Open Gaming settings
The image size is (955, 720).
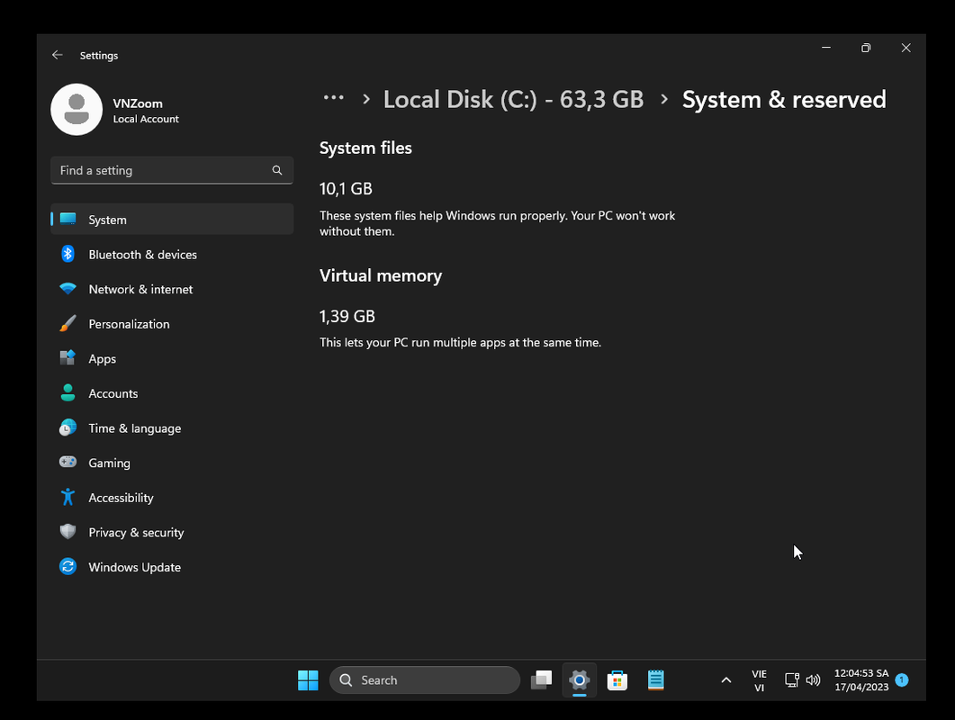click(172, 463)
